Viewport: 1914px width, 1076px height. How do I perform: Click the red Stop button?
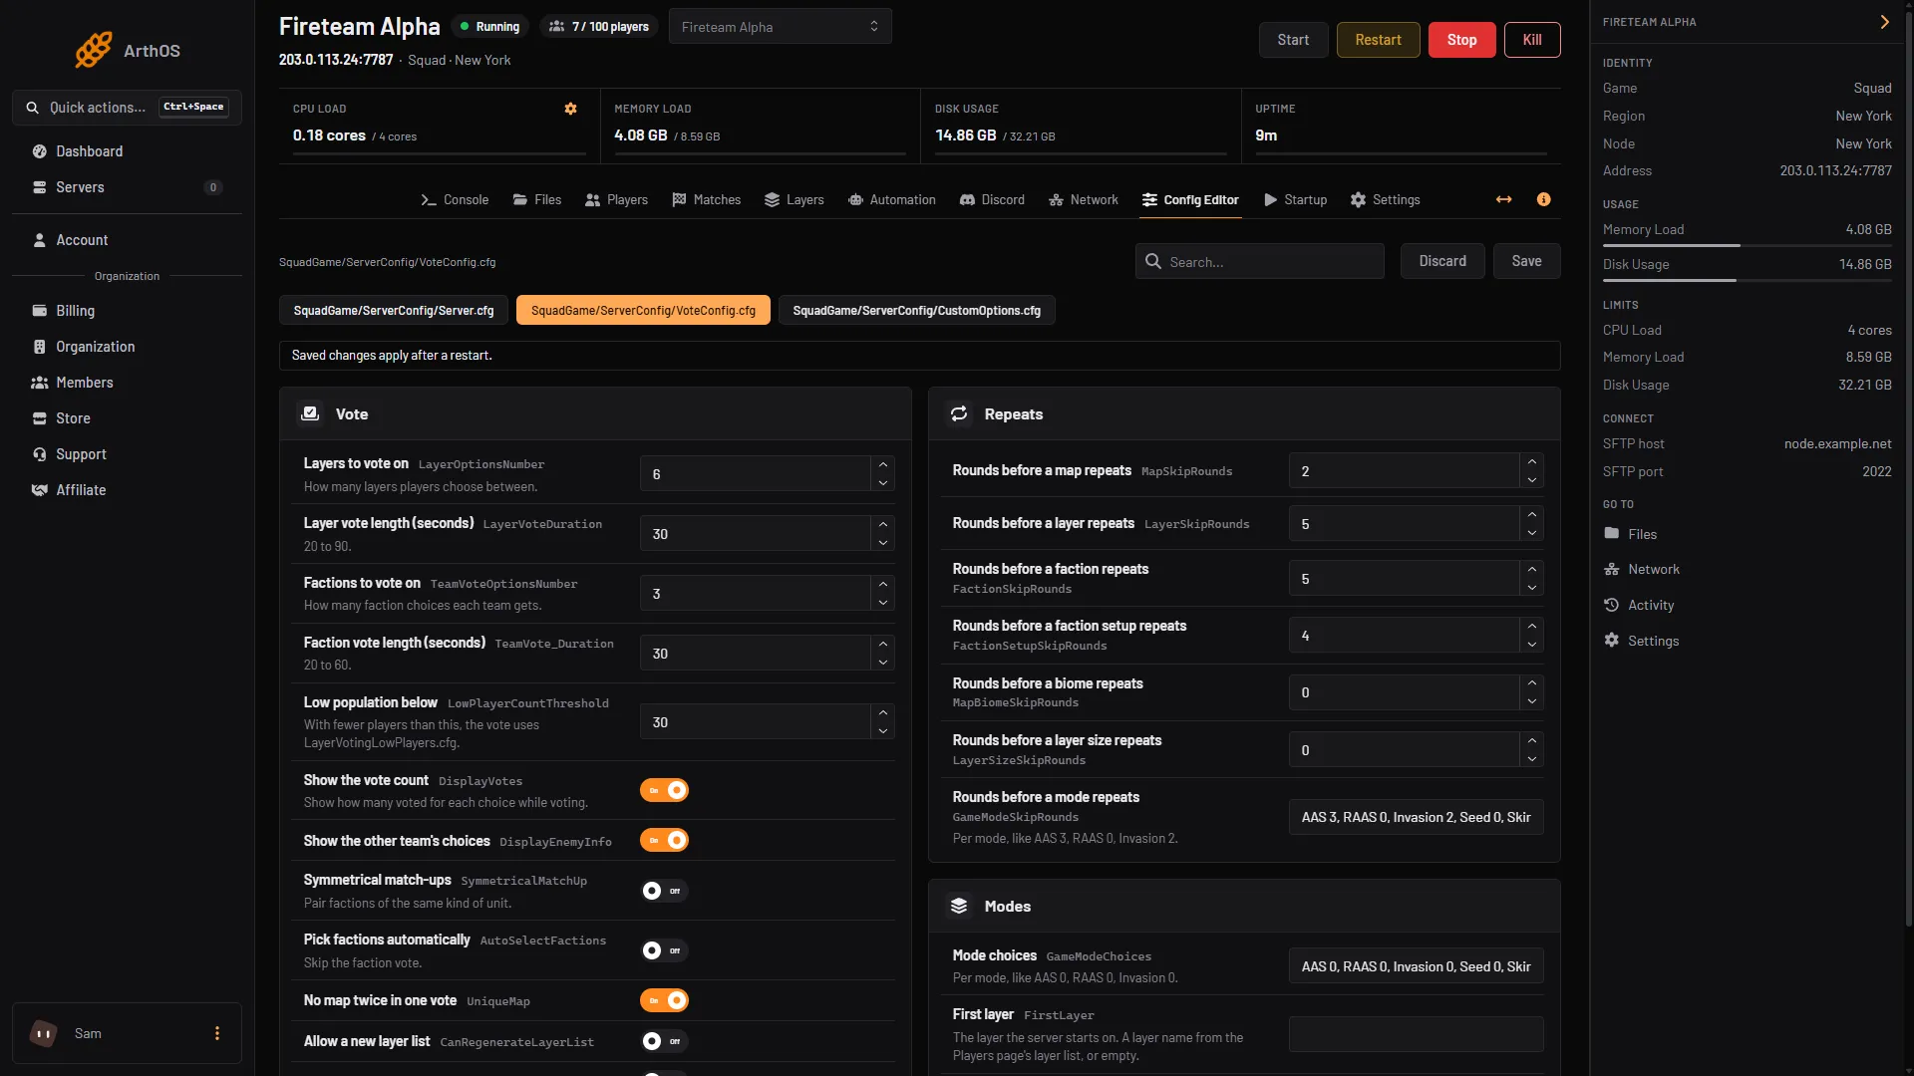coord(1461,40)
